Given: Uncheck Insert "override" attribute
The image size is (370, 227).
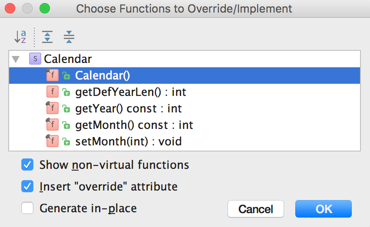Looking at the screenshot, I should pos(27,187).
